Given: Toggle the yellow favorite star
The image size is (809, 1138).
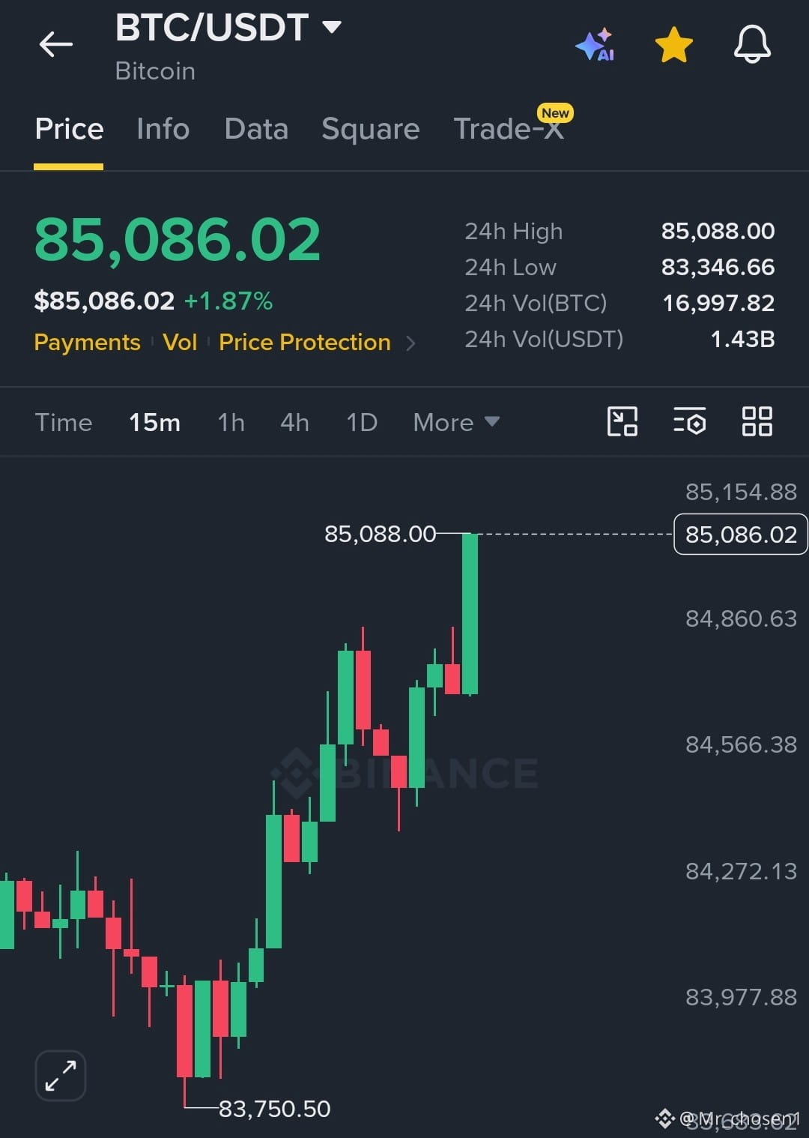Looking at the screenshot, I should click(x=673, y=45).
